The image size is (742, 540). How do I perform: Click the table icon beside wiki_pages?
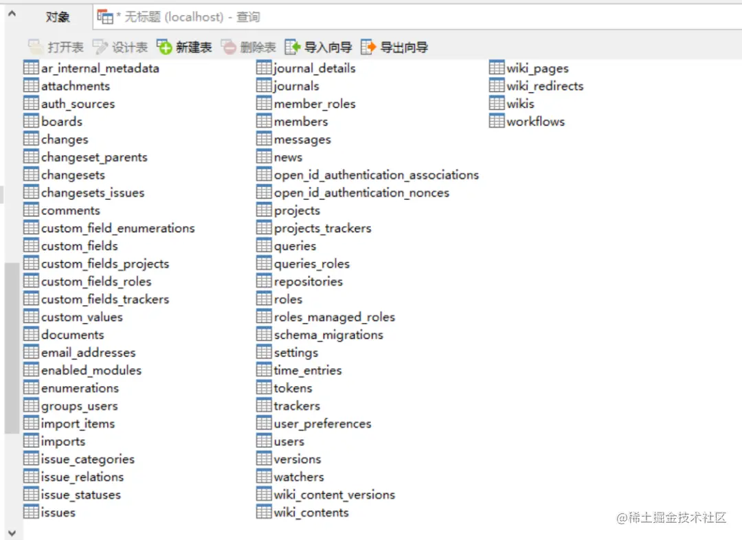tap(497, 68)
